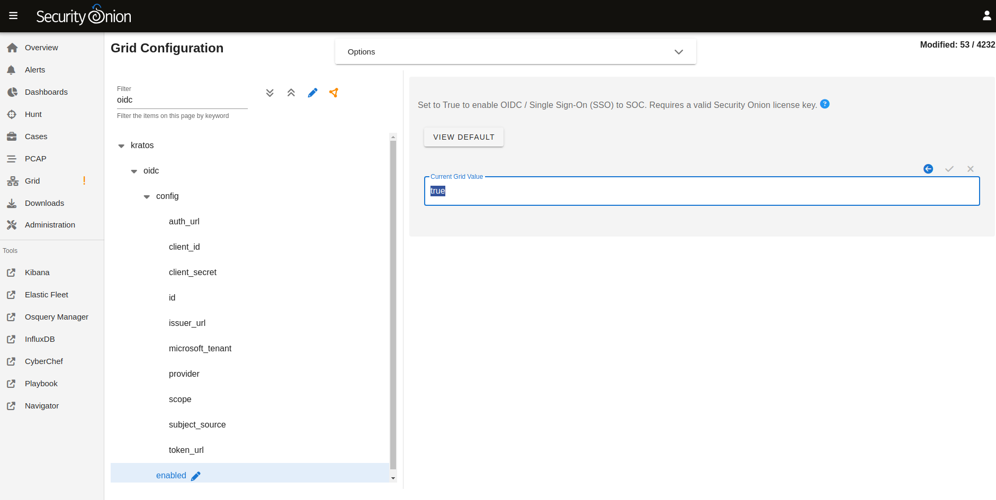Click the Filter keyword input field
The width and height of the screenshot is (996, 500).
[x=182, y=100]
